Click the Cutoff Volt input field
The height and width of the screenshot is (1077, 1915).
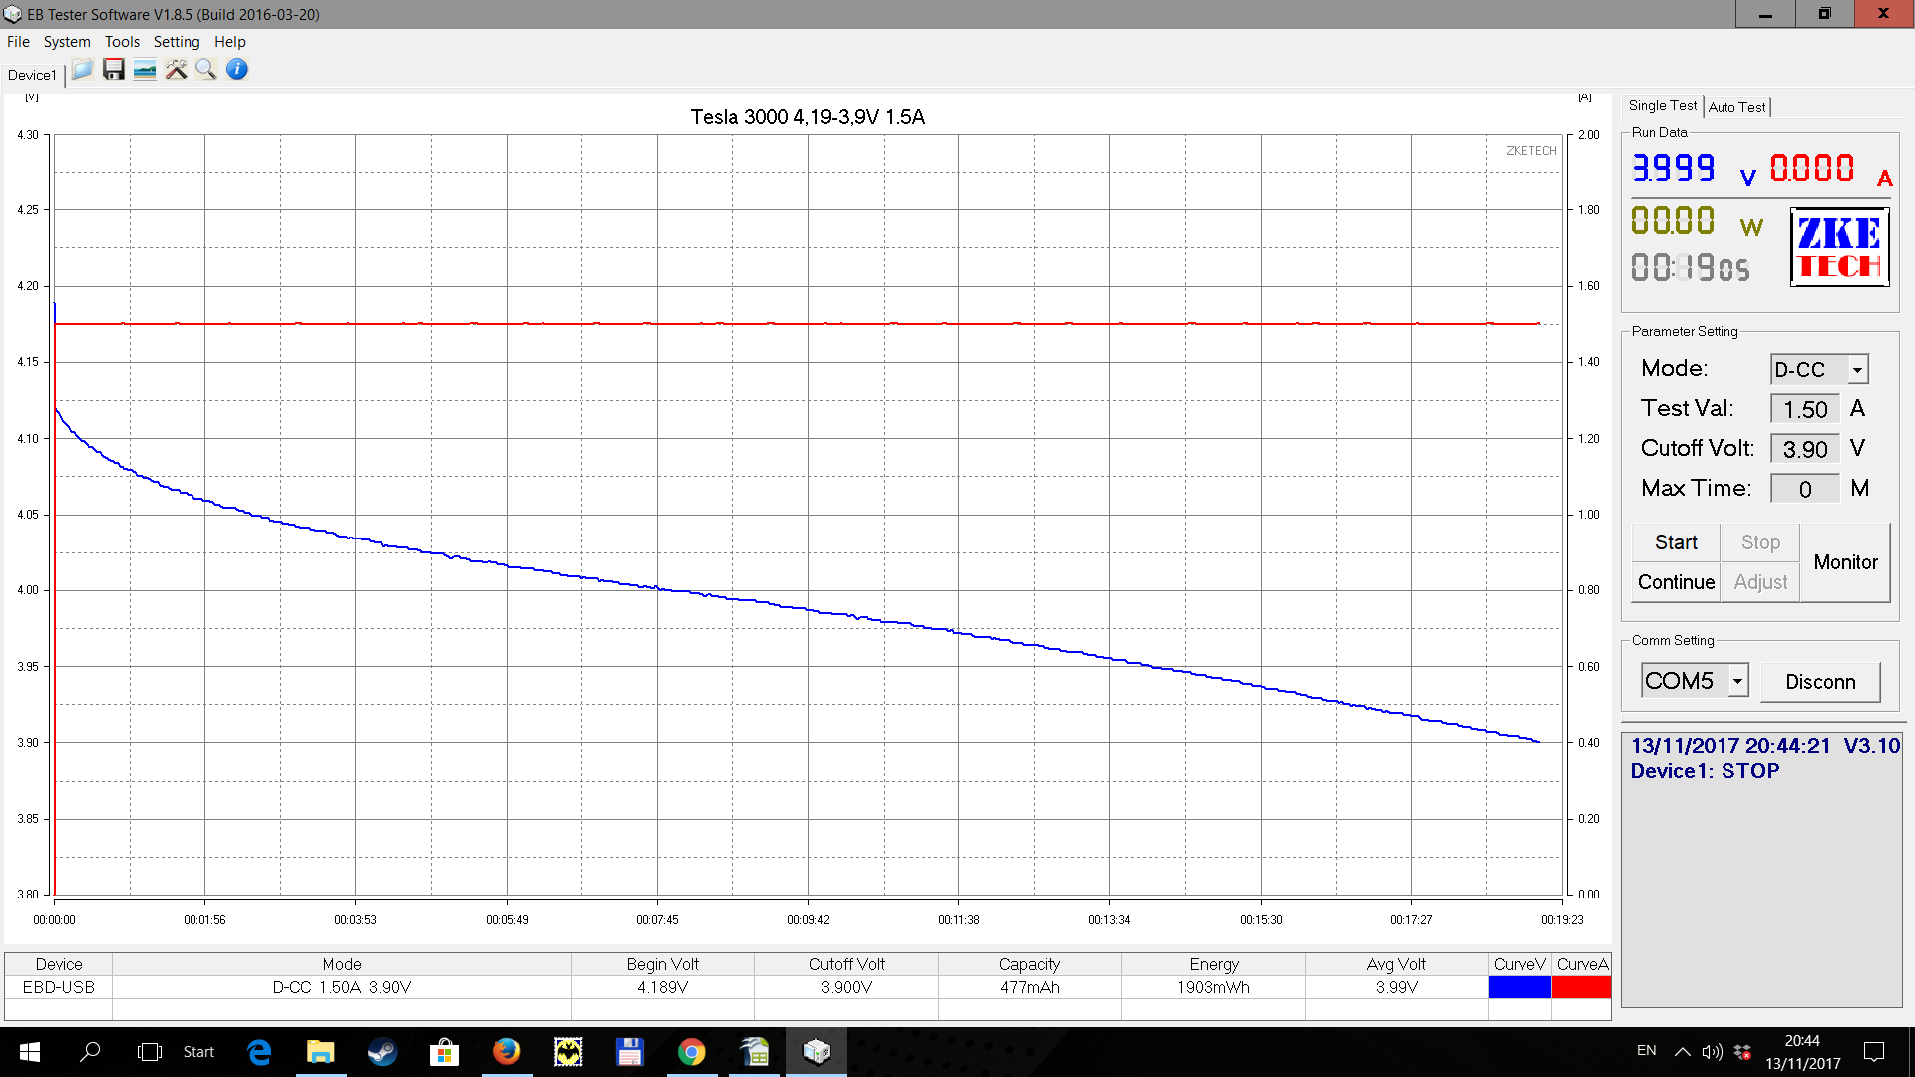click(x=1804, y=449)
